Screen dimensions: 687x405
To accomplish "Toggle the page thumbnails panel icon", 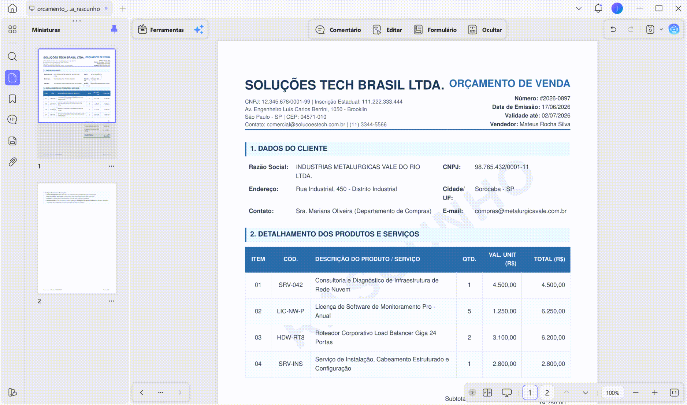I will point(12,78).
